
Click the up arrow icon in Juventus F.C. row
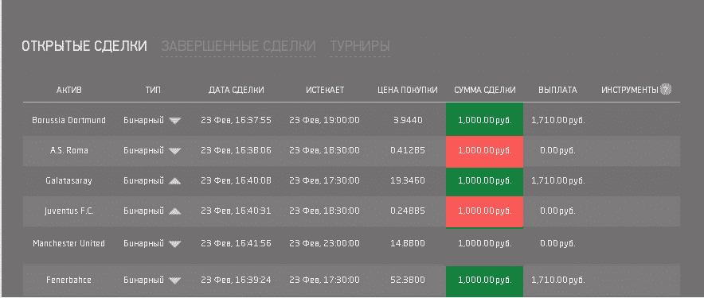click(x=175, y=211)
